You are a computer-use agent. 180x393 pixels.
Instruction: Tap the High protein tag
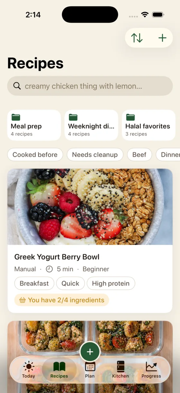111,283
